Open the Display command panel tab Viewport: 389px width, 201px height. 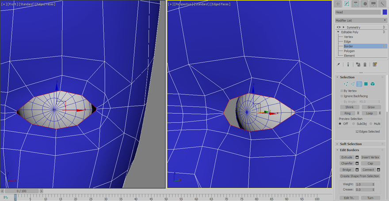[373, 4]
